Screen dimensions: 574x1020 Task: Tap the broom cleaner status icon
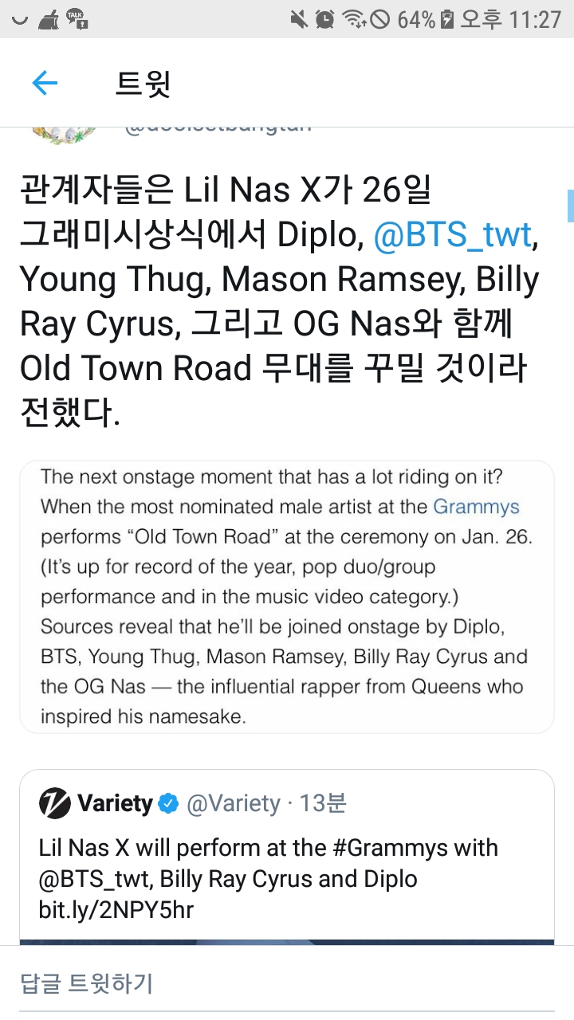coord(49,19)
